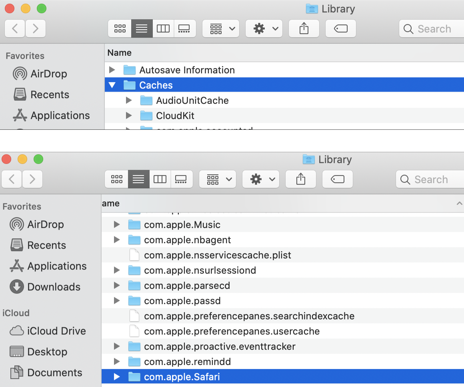
Task: Open iCloud Drive in sidebar
Action: click(48, 331)
